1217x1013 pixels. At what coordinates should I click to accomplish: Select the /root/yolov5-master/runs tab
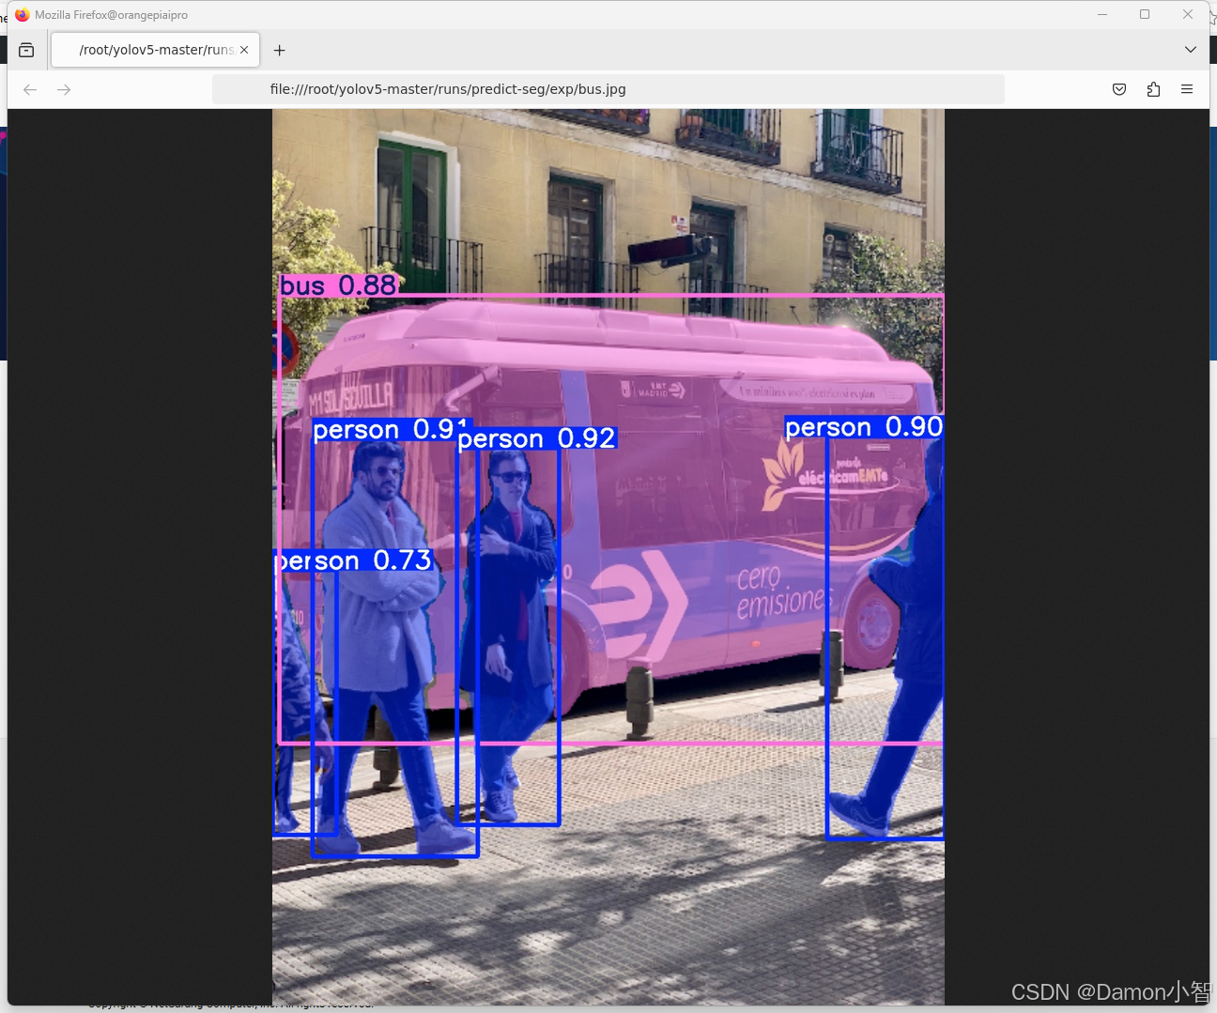(x=155, y=50)
